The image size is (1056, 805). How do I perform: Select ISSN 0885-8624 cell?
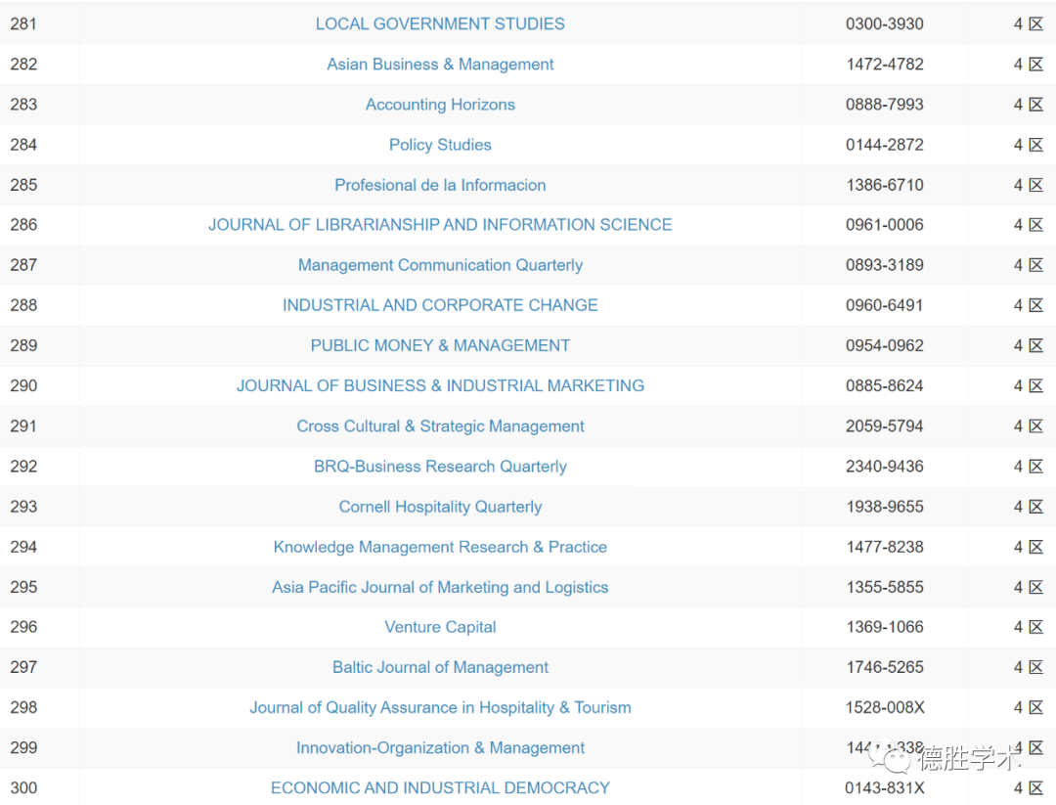click(x=884, y=385)
